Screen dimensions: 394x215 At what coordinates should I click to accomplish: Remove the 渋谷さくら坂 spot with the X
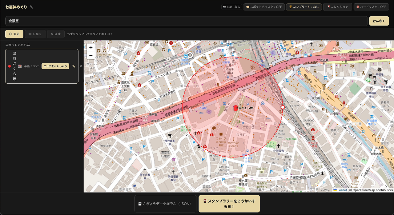click(81, 66)
